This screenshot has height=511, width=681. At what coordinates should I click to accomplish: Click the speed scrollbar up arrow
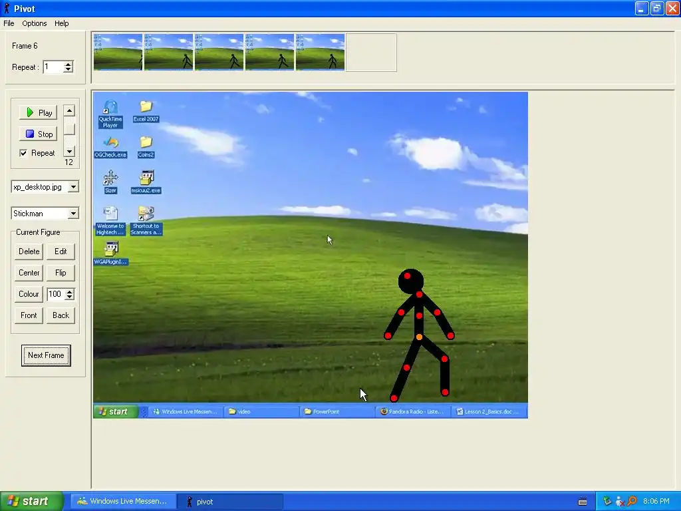(x=69, y=110)
